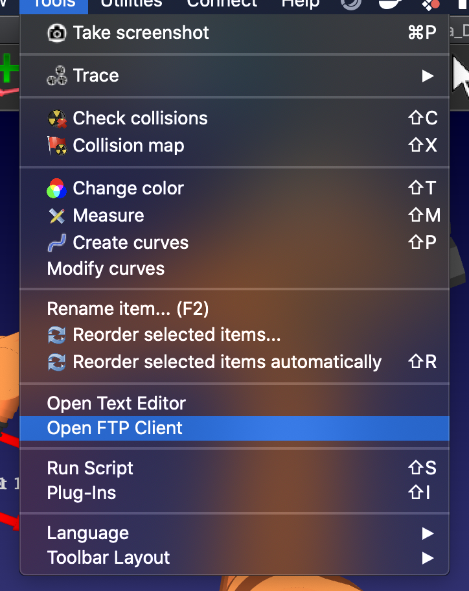Select Modify curves entry
This screenshot has width=469, height=591.
(106, 269)
